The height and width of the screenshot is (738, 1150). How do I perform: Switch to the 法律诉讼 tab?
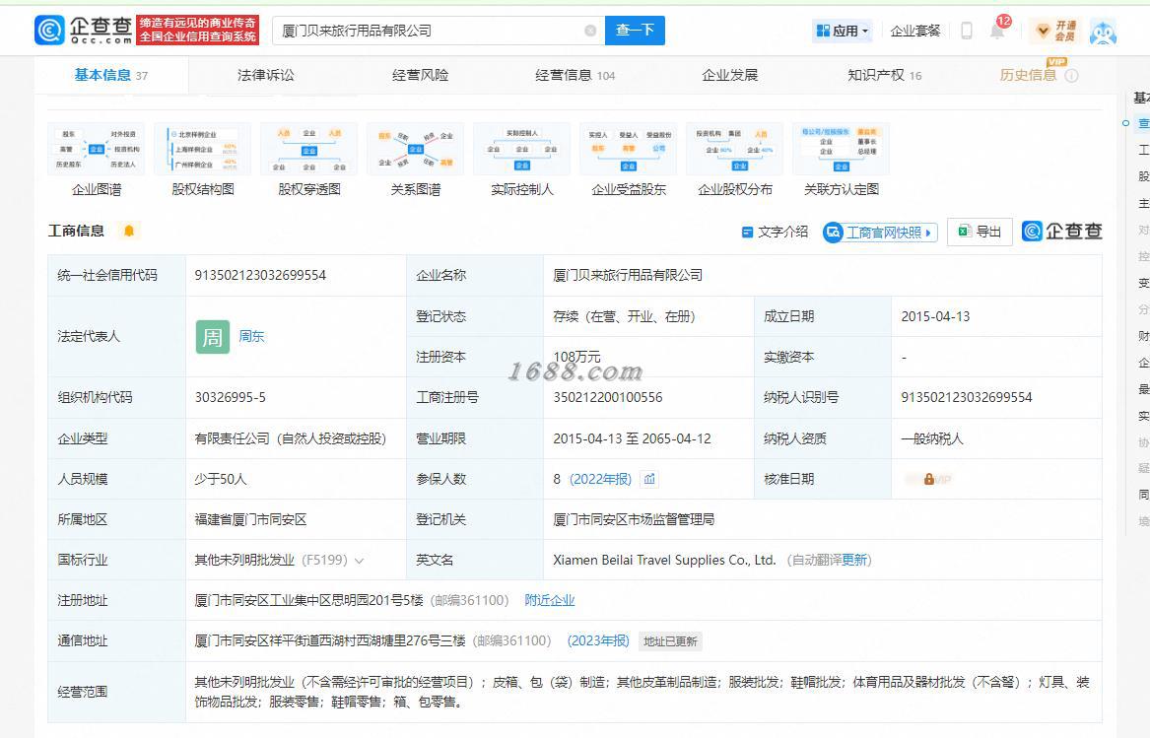tap(265, 75)
